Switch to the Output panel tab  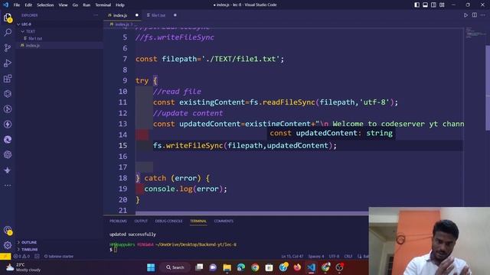(x=141, y=221)
